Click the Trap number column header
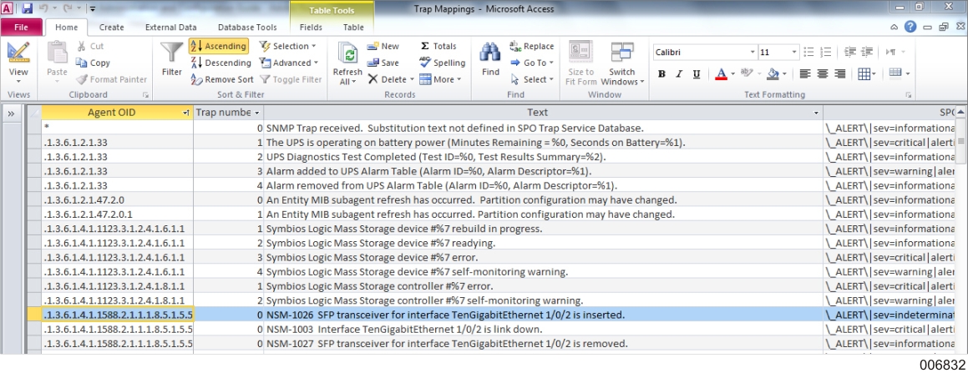 (x=228, y=113)
